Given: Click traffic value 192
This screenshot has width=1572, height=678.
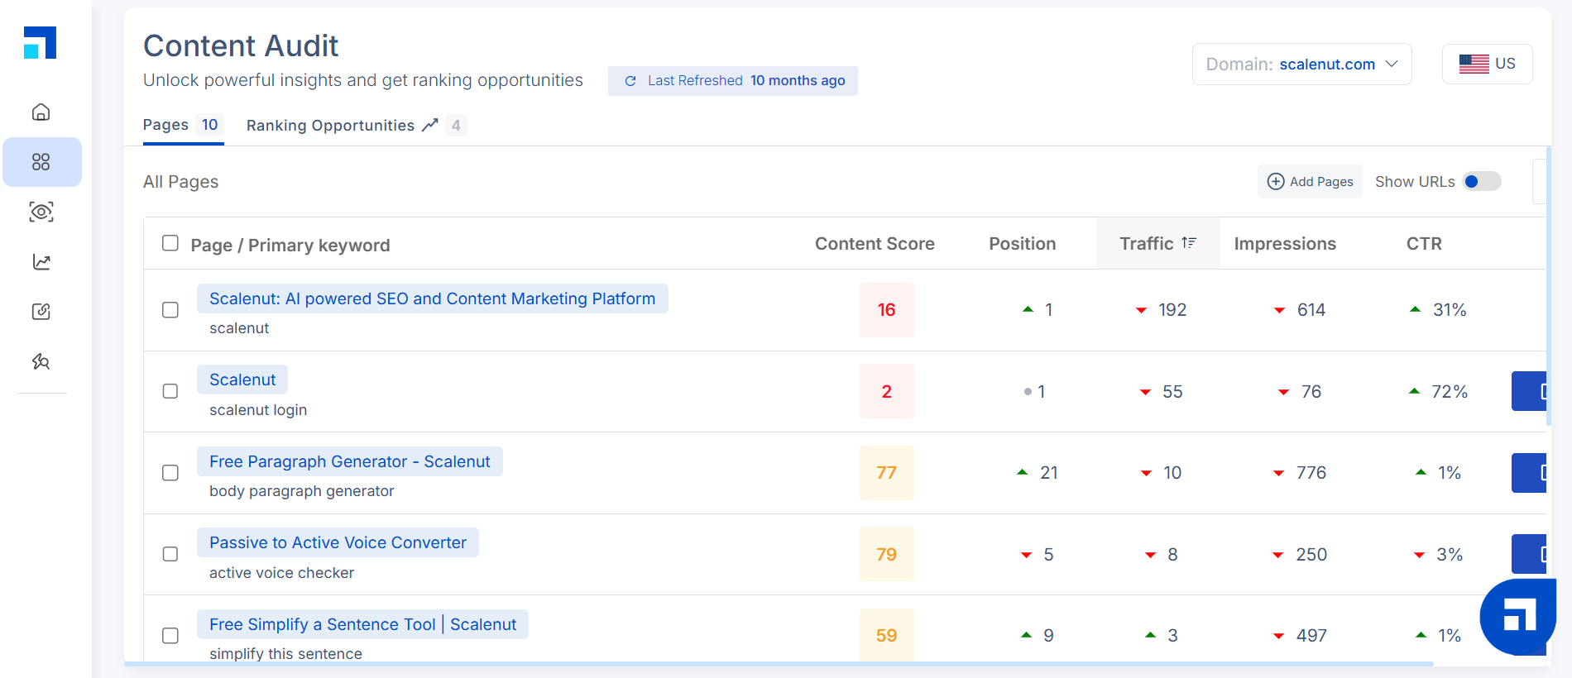Looking at the screenshot, I should pyautogui.click(x=1172, y=310).
